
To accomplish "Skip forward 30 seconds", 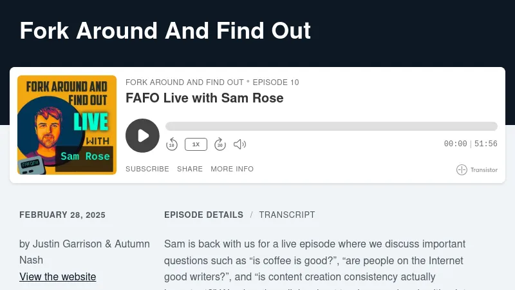I will [x=220, y=144].
